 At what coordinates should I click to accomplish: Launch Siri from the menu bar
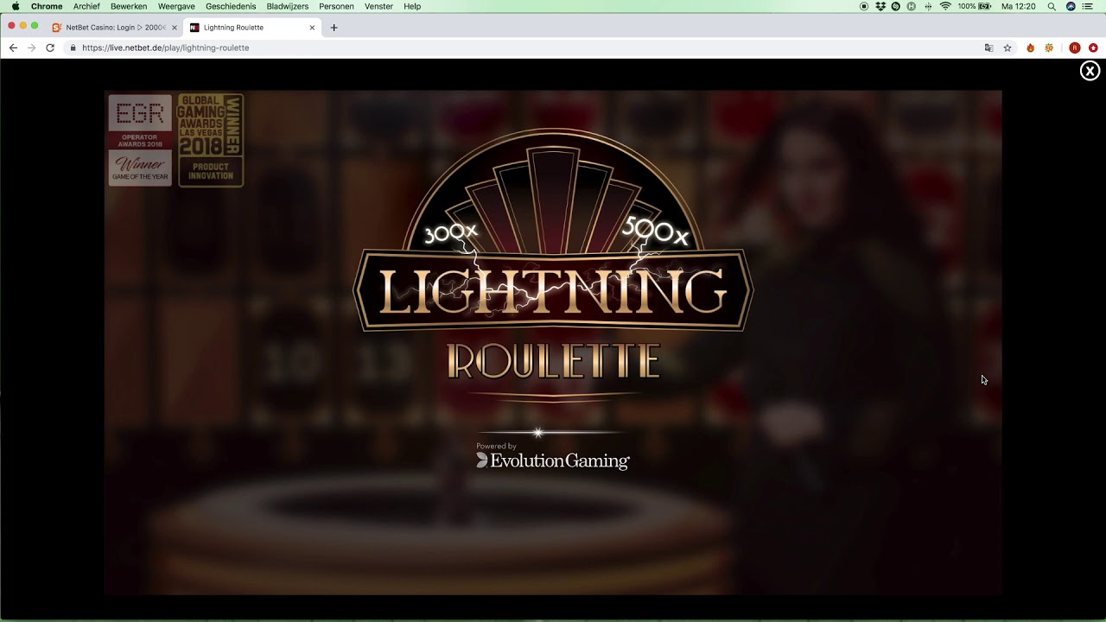(x=1071, y=6)
